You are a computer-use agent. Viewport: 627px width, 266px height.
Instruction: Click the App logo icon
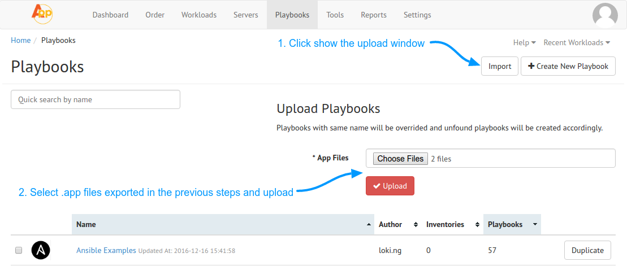point(42,14)
